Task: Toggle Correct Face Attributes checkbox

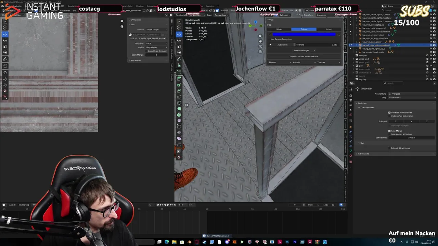Action: click(x=389, y=112)
